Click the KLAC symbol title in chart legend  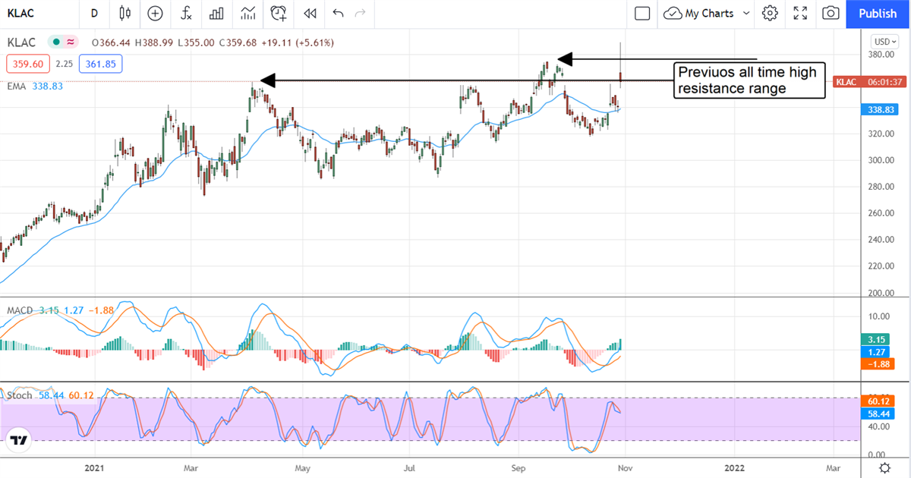click(x=23, y=42)
